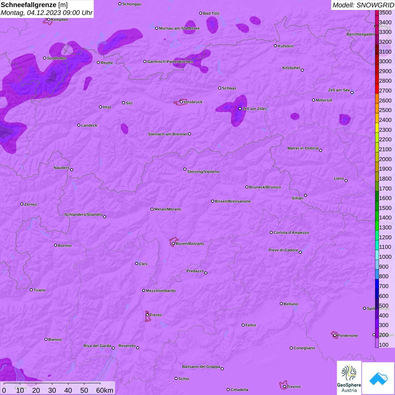Click the legend value 3500

click(x=385, y=12)
